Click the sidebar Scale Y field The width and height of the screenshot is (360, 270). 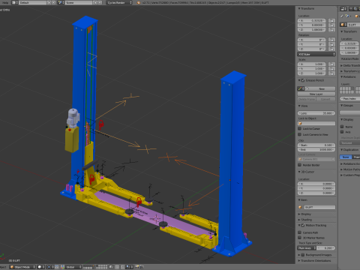[x=312, y=69]
